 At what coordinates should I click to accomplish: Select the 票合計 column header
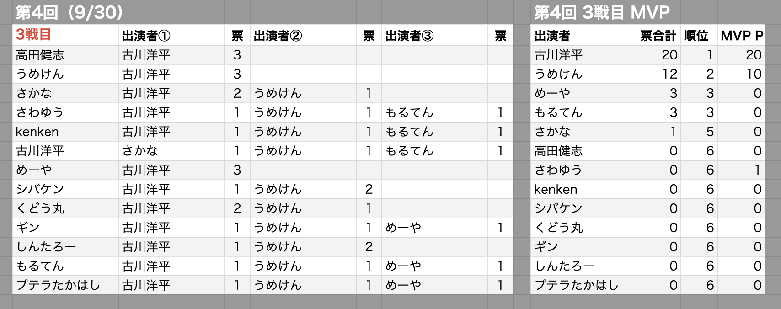658,36
